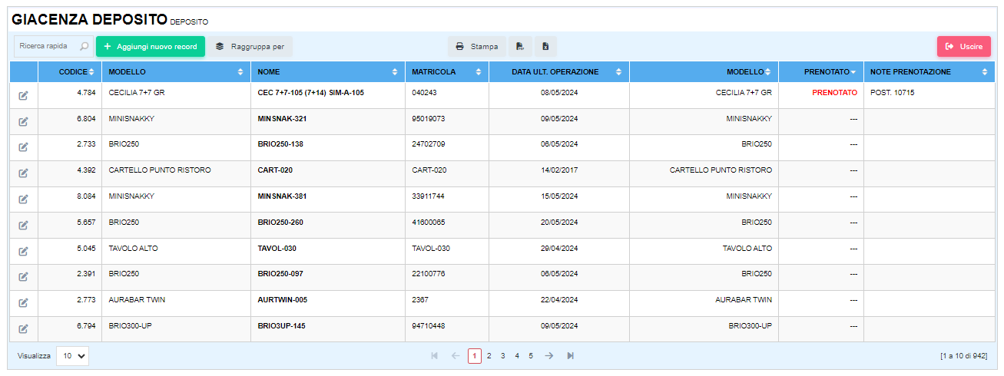Edit the CART-020 row record
Screen dimensions: 1004x376
click(23, 173)
